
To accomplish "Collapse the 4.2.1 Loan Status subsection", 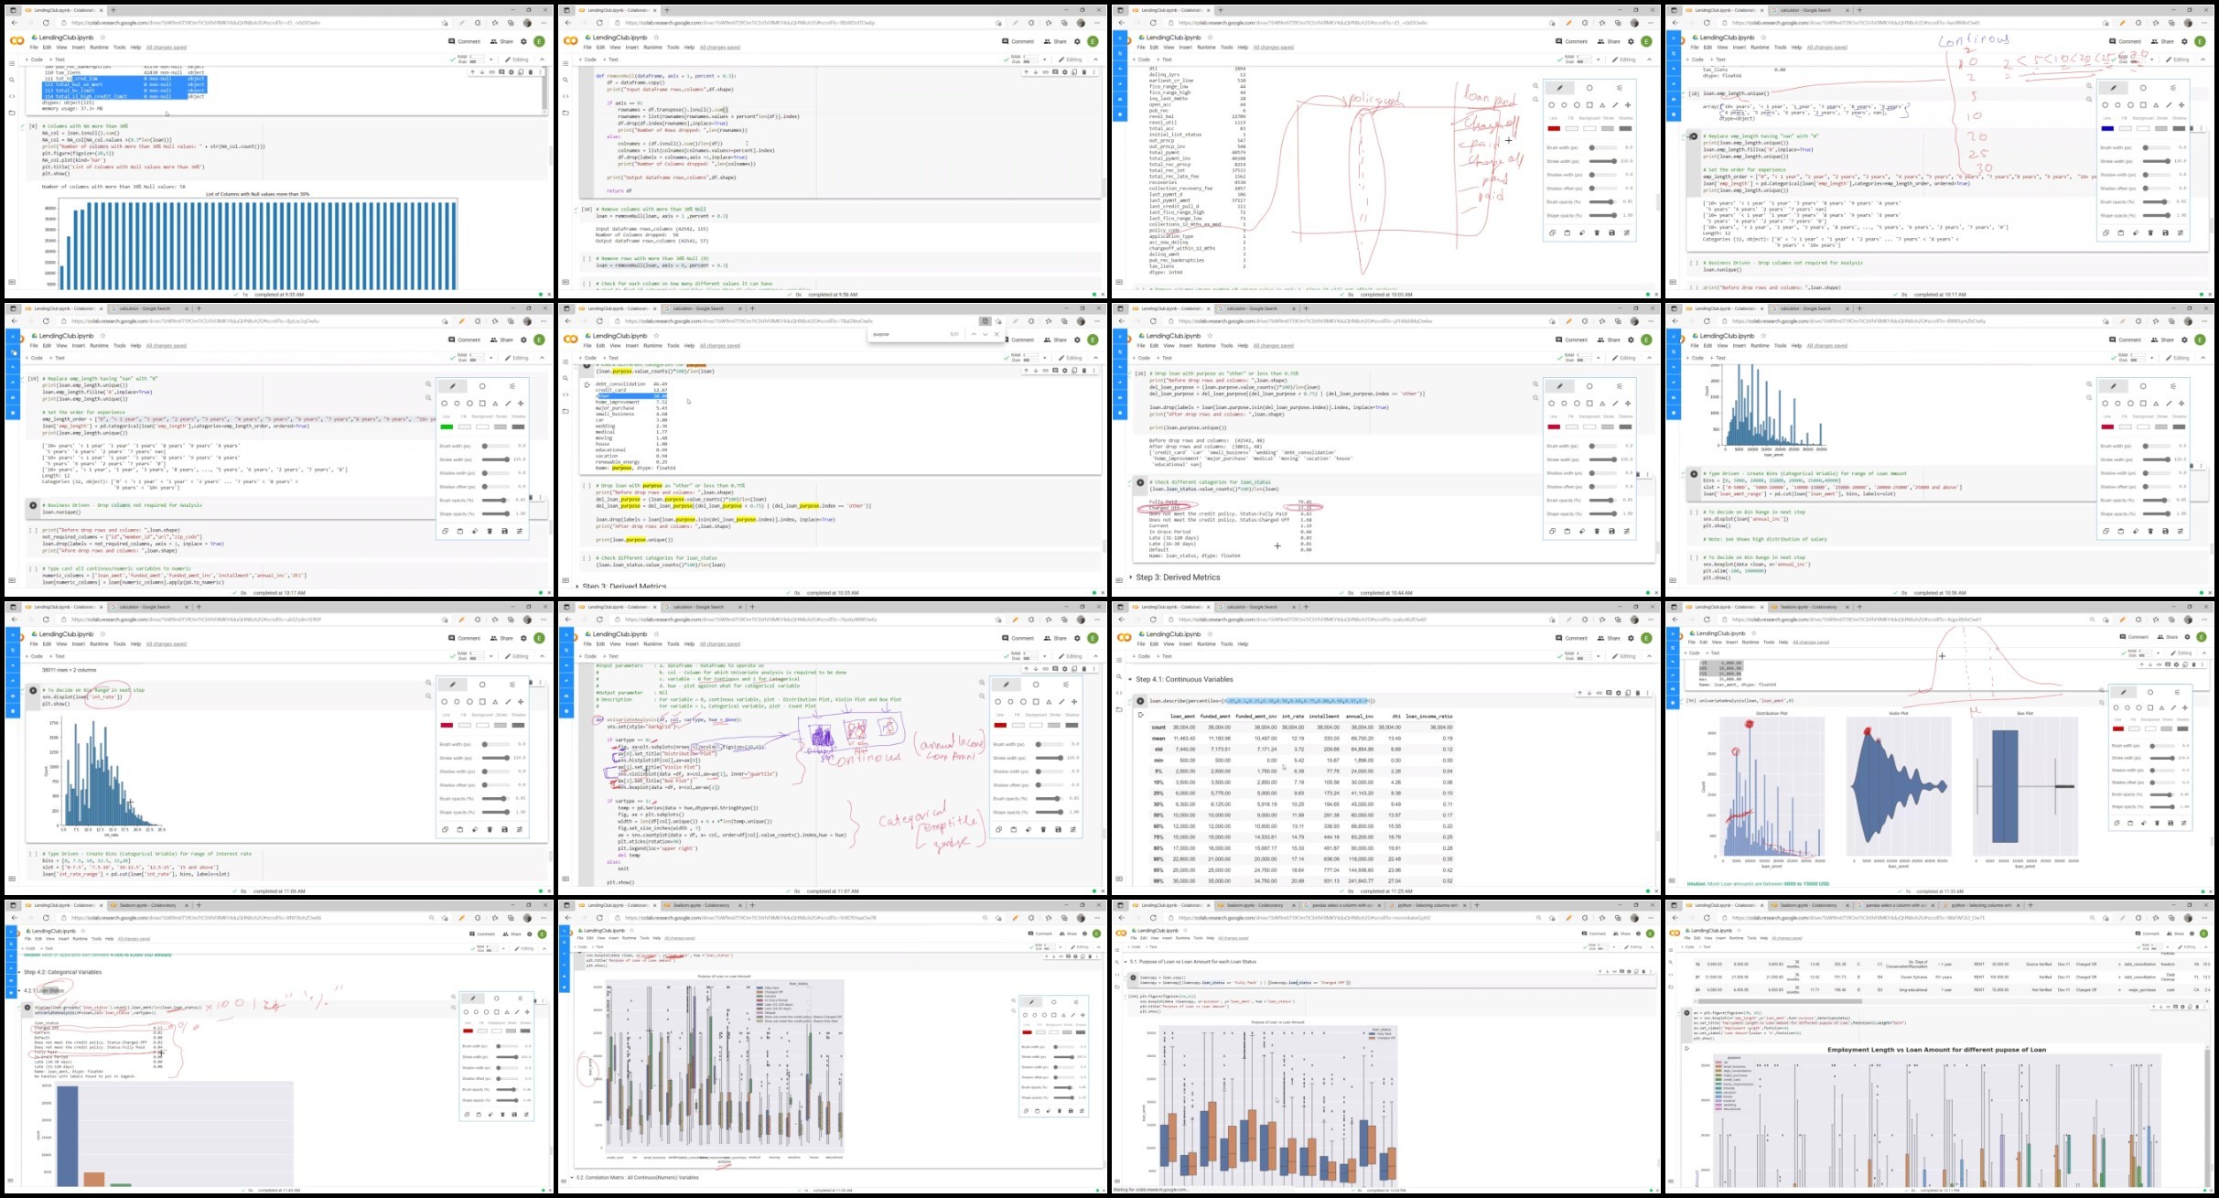I will pos(20,990).
